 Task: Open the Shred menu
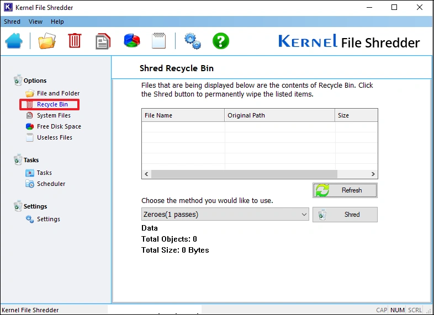coord(12,22)
